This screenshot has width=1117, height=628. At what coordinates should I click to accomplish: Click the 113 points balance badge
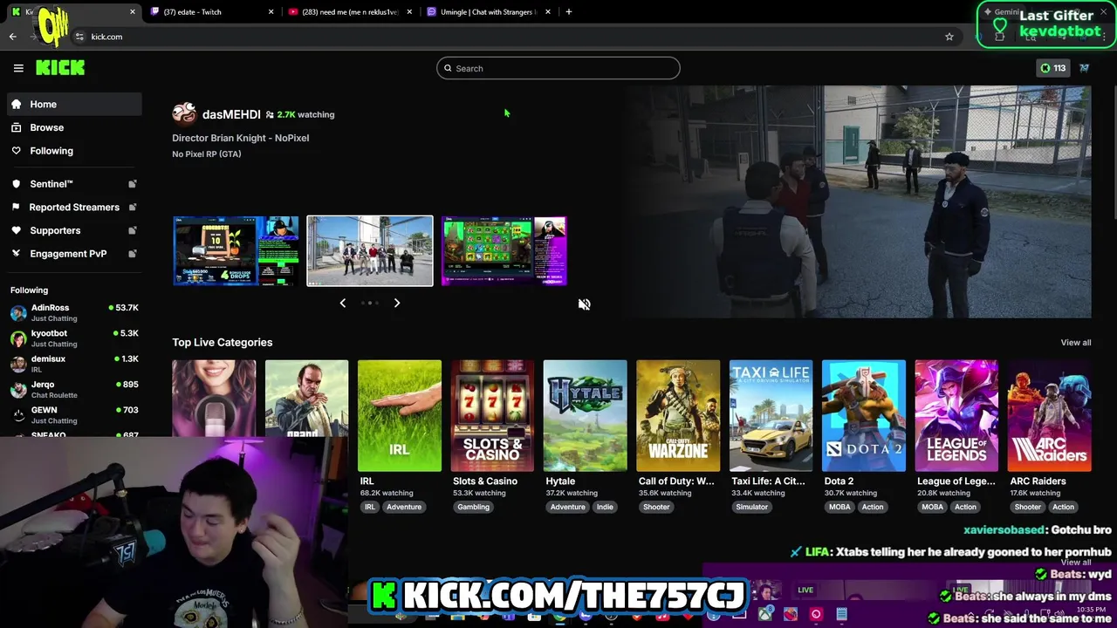coord(1052,68)
